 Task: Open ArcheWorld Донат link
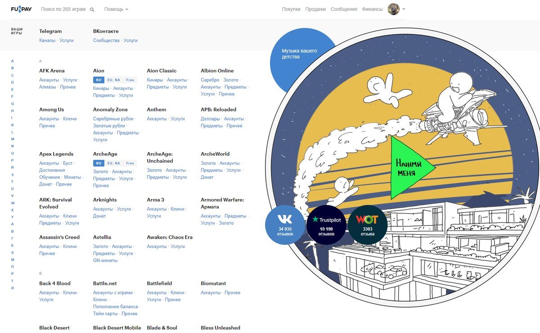click(x=207, y=177)
